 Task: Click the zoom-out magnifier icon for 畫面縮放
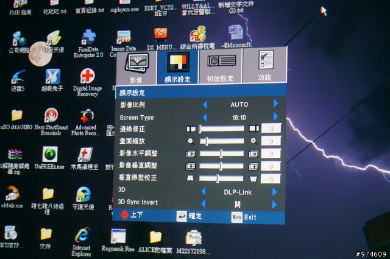point(191,141)
